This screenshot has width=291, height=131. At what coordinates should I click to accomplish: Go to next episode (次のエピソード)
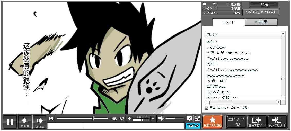(277, 122)
